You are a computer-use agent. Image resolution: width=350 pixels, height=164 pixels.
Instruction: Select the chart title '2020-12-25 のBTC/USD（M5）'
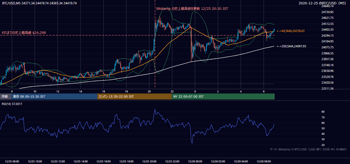point(323,3)
